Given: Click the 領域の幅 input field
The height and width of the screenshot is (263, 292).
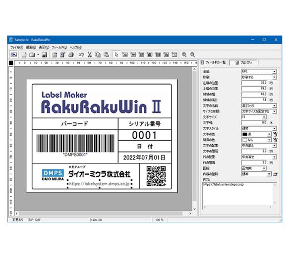Looking at the screenshot, I should pos(254,94).
